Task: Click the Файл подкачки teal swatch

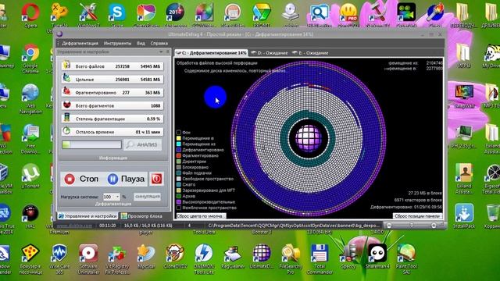Action: pos(179,173)
